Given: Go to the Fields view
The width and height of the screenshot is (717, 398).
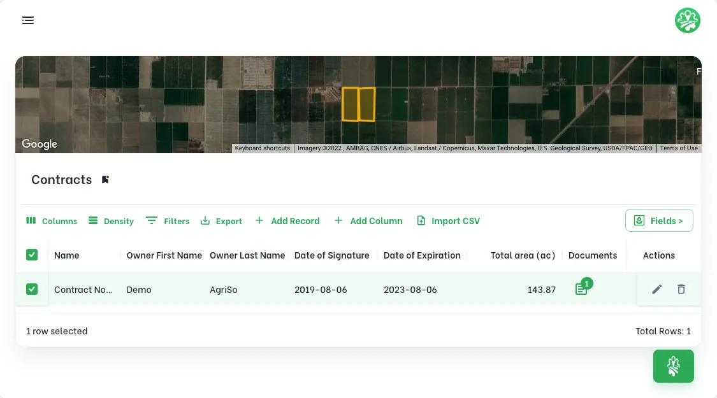Looking at the screenshot, I should tap(659, 221).
